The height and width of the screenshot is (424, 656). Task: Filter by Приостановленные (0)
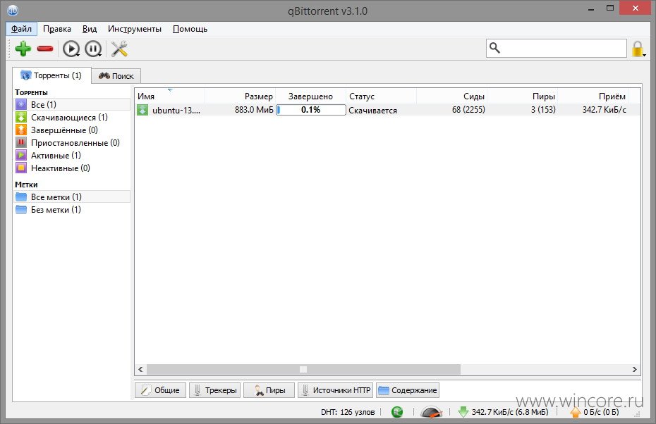pyautogui.click(x=72, y=143)
